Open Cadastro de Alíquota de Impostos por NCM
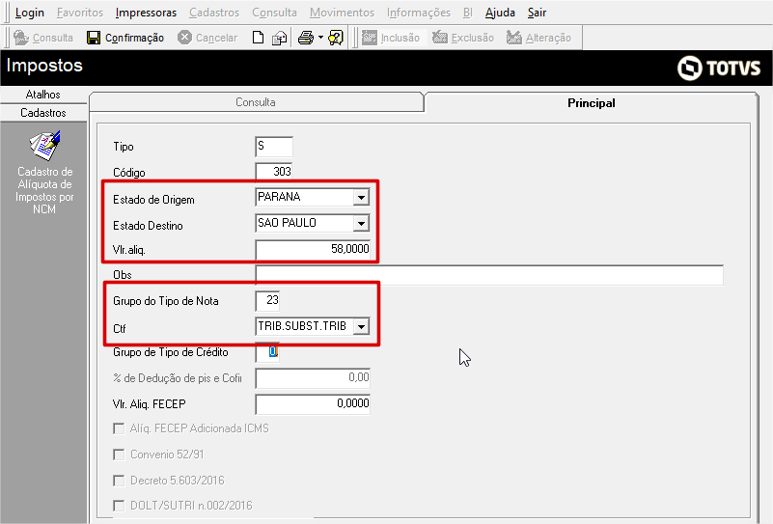Screen dimensions: 773x524 44,173
